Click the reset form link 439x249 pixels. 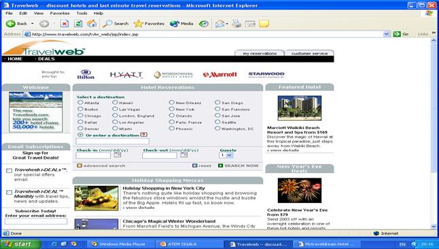(x=202, y=166)
